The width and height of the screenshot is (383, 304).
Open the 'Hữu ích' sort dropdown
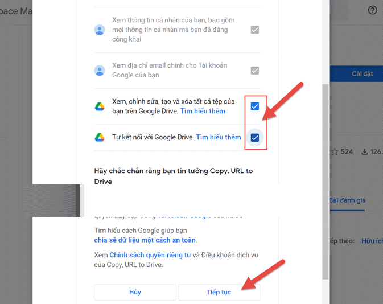pyautogui.click(x=372, y=241)
